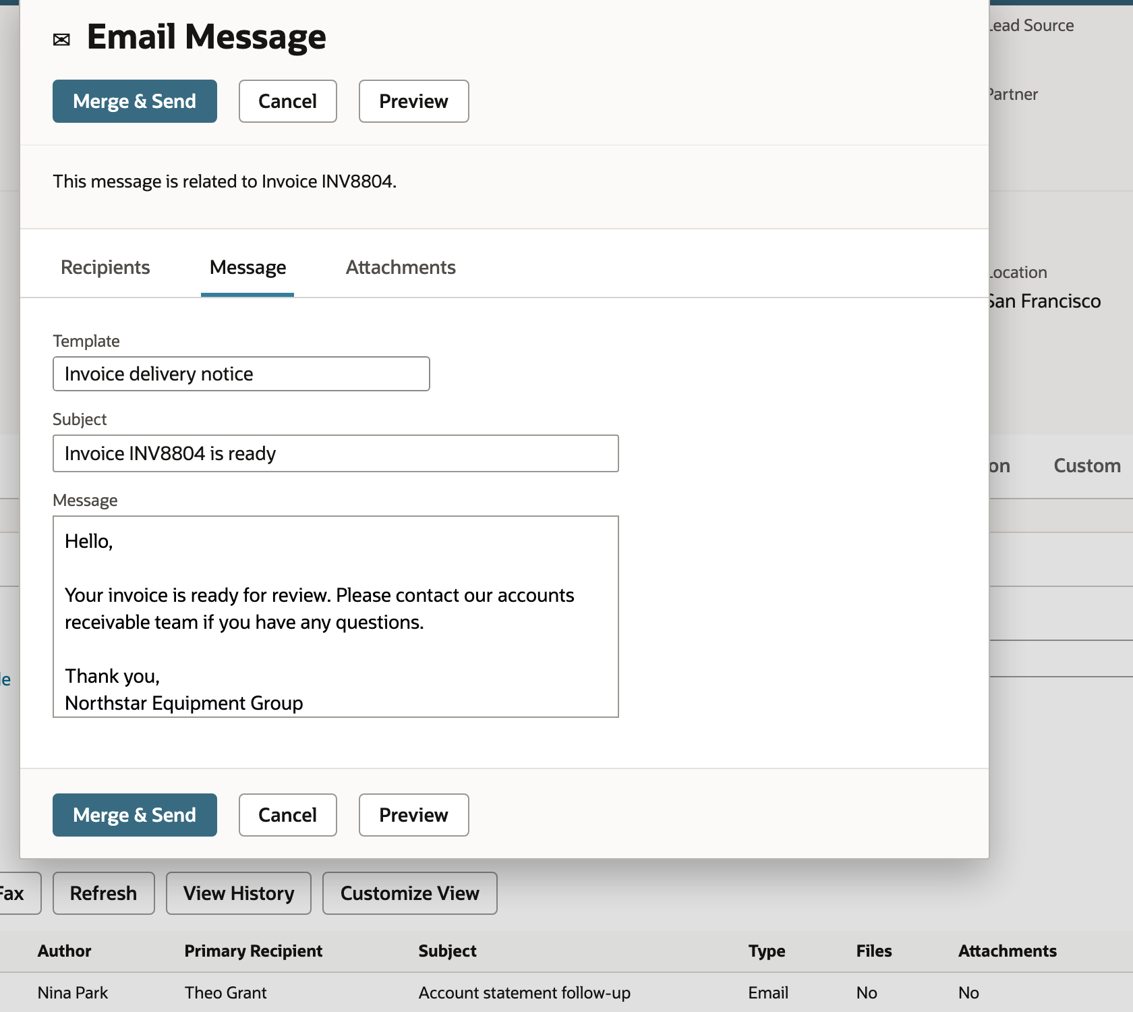Select the Message tab
Viewport: 1133px width, 1012px height.
pyautogui.click(x=248, y=267)
